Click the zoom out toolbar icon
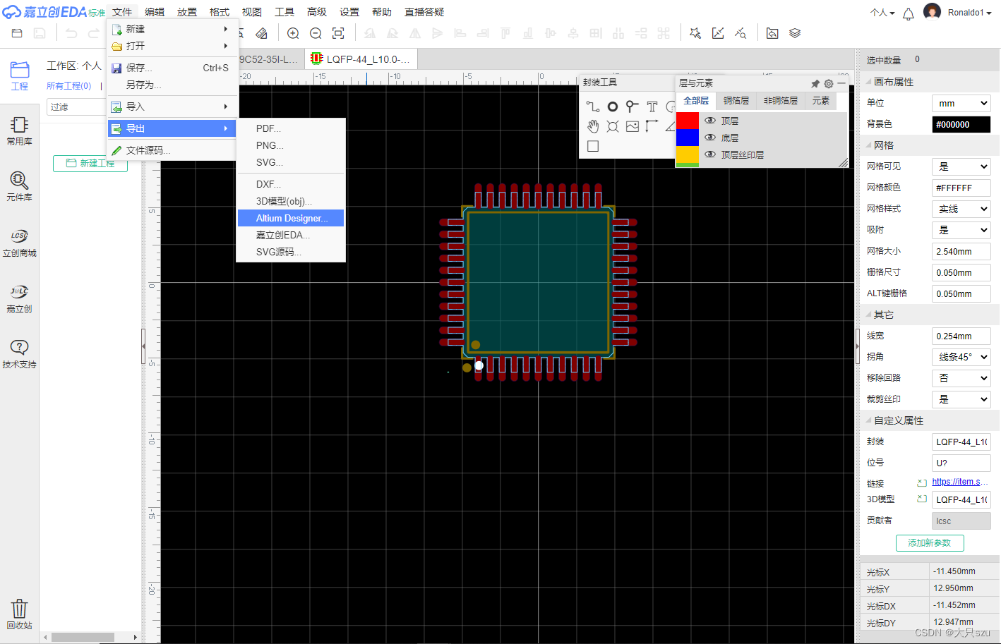 coord(316,33)
